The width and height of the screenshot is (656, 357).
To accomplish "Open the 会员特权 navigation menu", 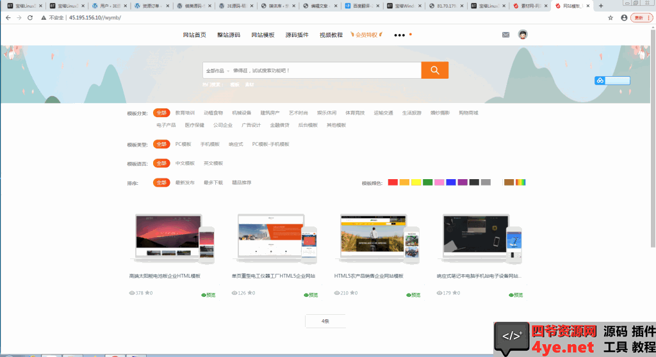I will pyautogui.click(x=369, y=35).
